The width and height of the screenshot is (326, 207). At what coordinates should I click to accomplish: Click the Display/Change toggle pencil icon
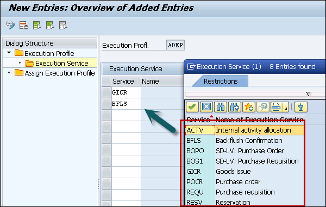[x=11, y=26]
